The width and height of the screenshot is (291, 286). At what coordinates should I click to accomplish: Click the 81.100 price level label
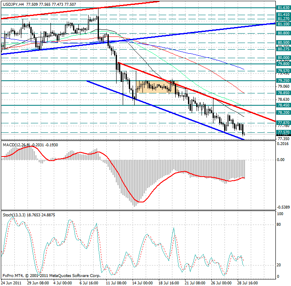283,24
